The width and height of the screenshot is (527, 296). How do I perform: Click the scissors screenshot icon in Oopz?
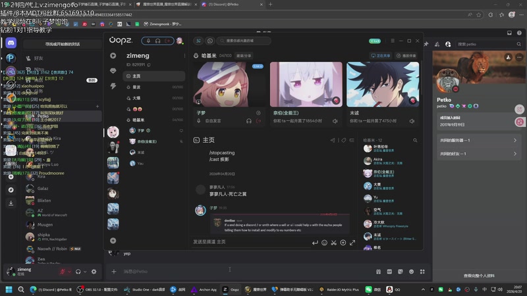pyautogui.click(x=334, y=243)
